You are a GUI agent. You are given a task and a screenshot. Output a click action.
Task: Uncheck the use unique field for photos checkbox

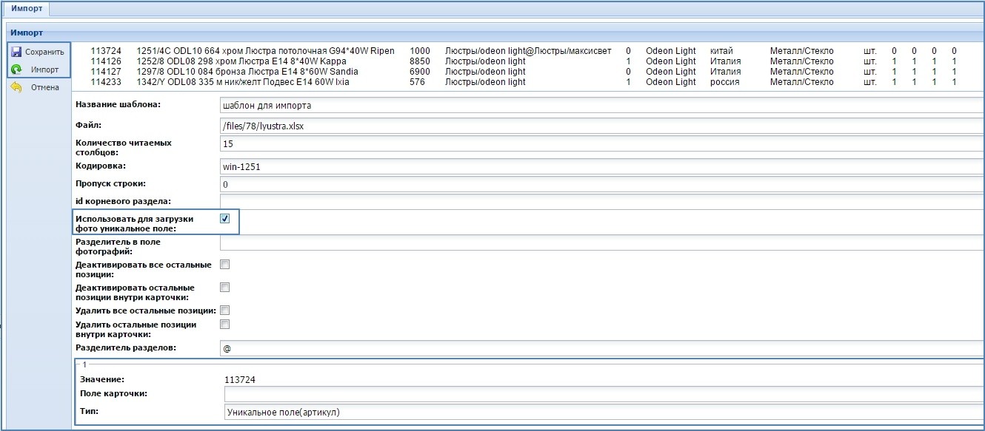(225, 218)
